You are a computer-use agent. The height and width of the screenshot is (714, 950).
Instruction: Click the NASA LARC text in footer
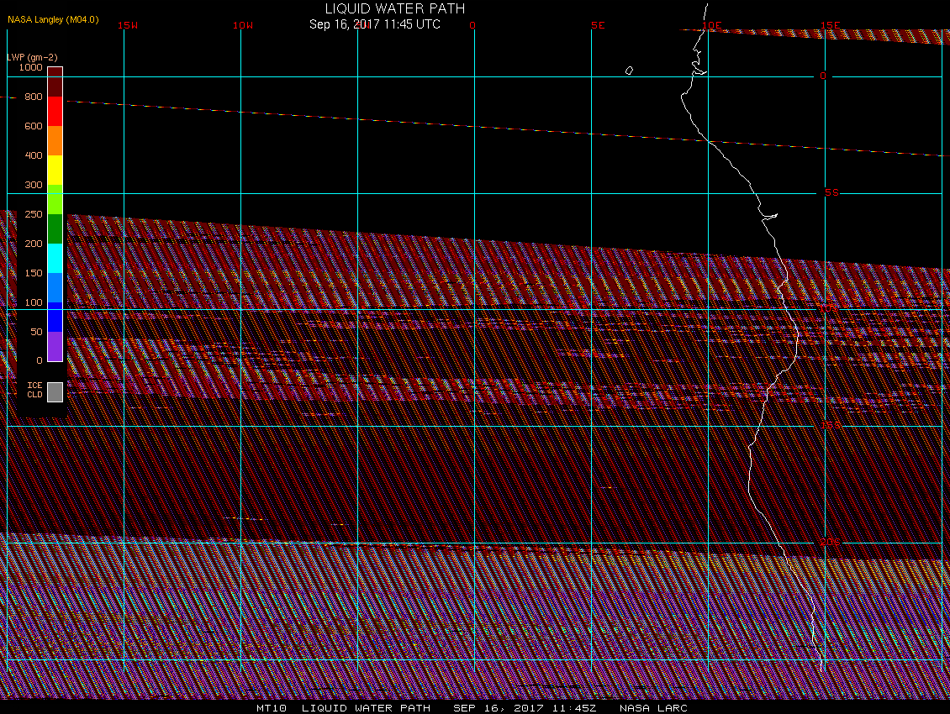653,708
